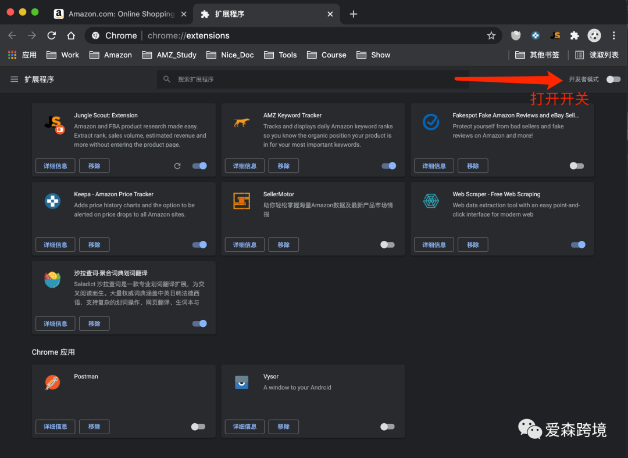Close the 扩展程序 tab
This screenshot has width=628, height=458.
coord(330,14)
